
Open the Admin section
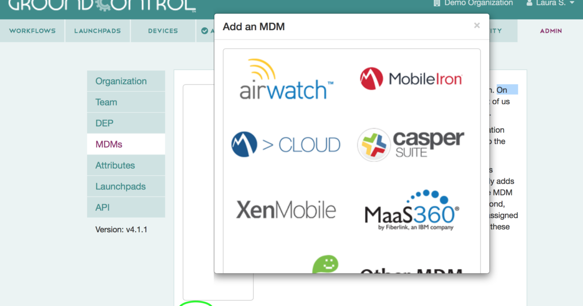(550, 31)
